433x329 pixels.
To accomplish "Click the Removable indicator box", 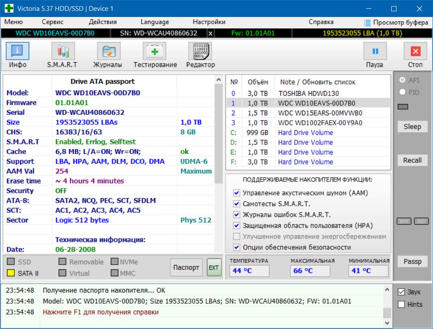I will 63,262.
